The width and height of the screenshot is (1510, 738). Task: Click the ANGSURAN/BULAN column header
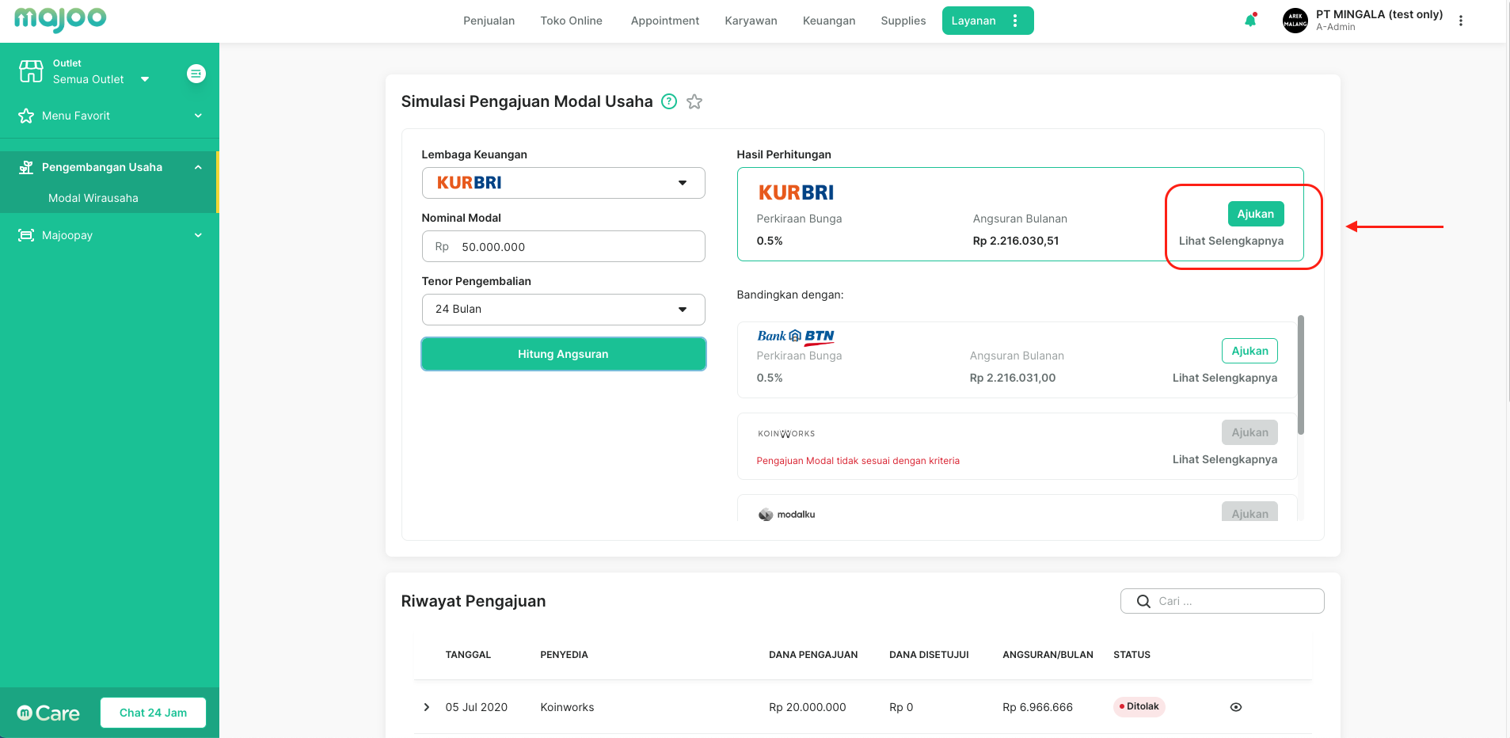pos(1048,655)
